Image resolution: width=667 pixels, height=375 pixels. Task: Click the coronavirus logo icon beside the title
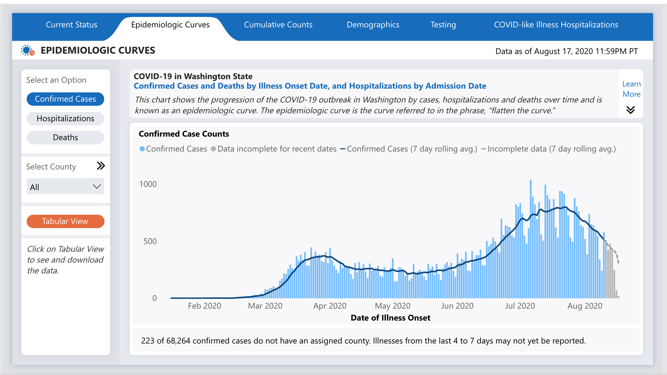click(x=28, y=50)
